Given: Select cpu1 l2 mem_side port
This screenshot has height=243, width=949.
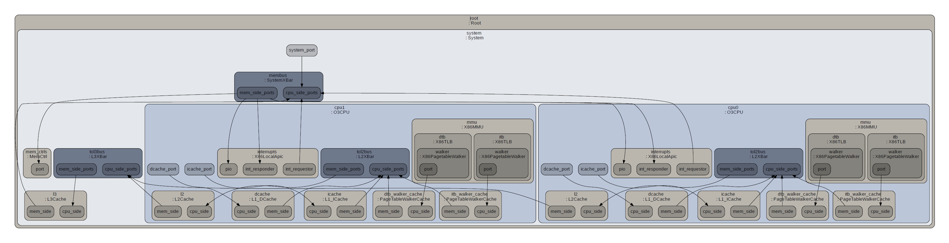Looking at the screenshot, I should click(168, 212).
